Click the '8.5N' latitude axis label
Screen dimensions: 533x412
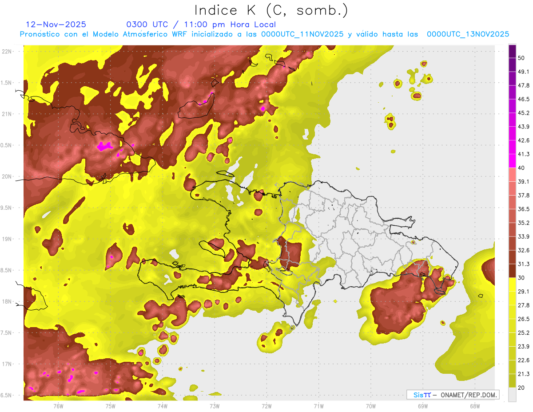click(7, 270)
